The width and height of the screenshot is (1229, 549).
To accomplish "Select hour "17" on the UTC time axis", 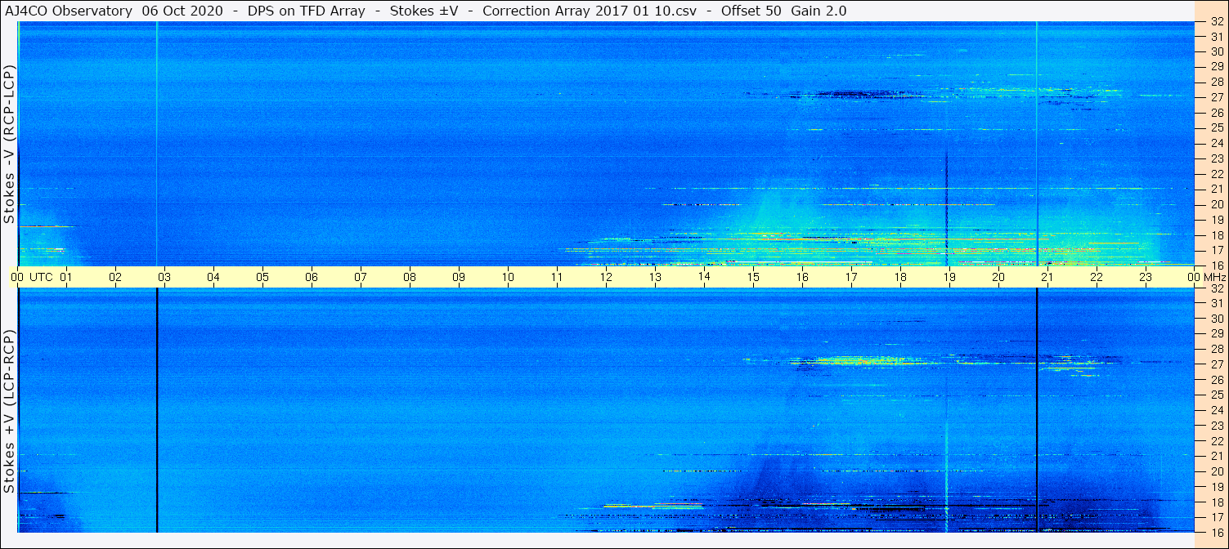I will (x=851, y=277).
